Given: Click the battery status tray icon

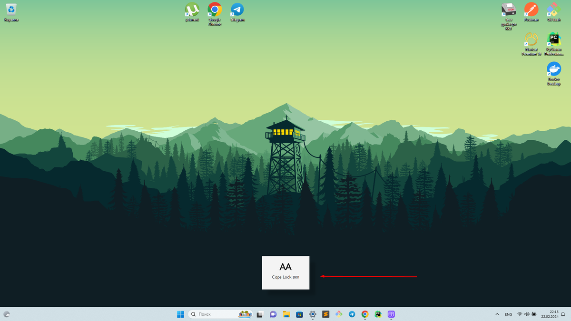Looking at the screenshot, I should tap(534, 314).
